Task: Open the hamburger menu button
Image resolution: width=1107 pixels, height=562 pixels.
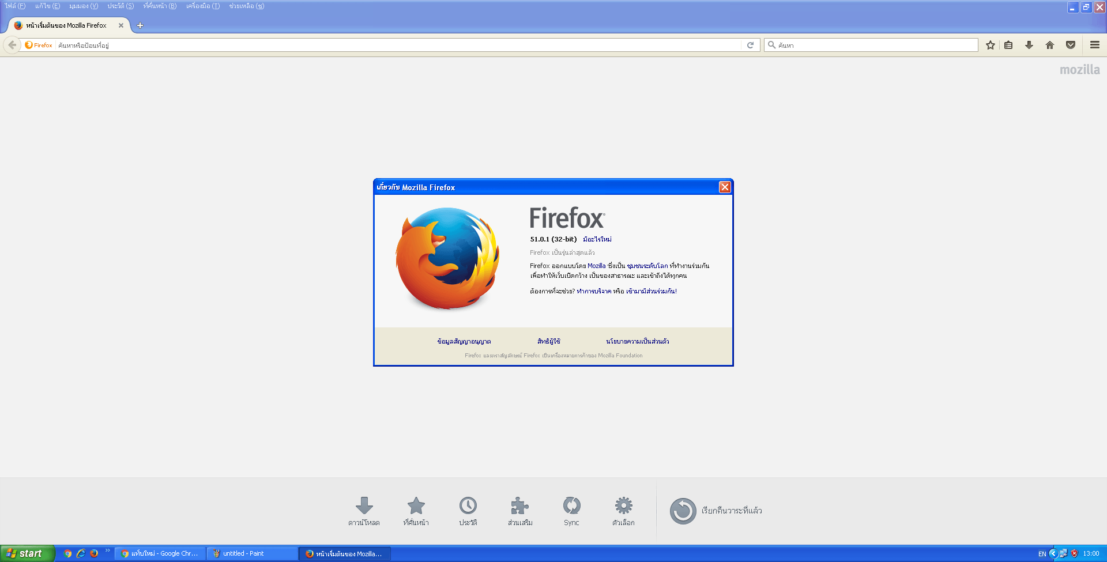Action: pos(1095,45)
